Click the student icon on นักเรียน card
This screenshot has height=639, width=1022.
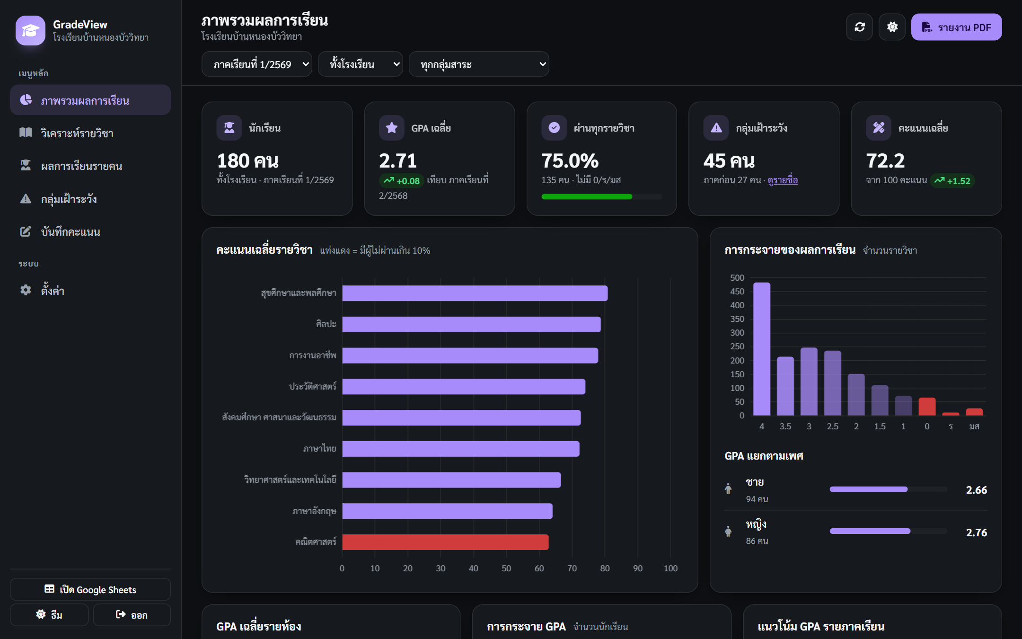point(229,128)
